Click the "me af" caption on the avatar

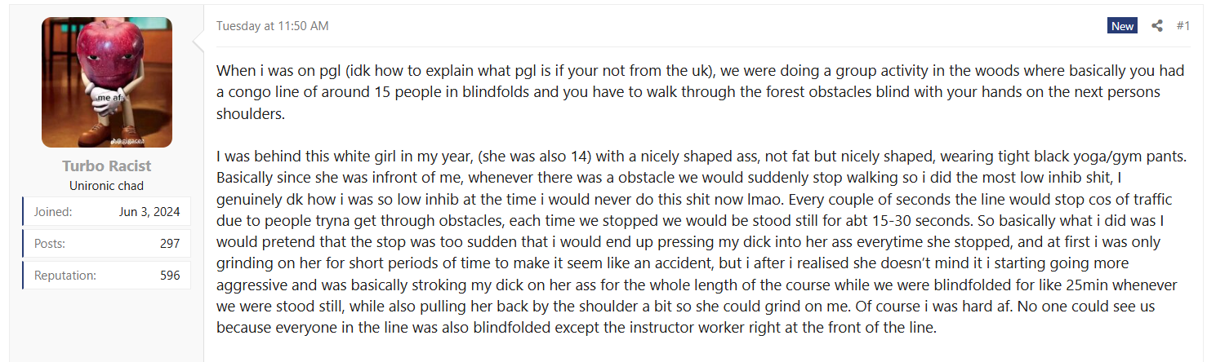tap(109, 98)
